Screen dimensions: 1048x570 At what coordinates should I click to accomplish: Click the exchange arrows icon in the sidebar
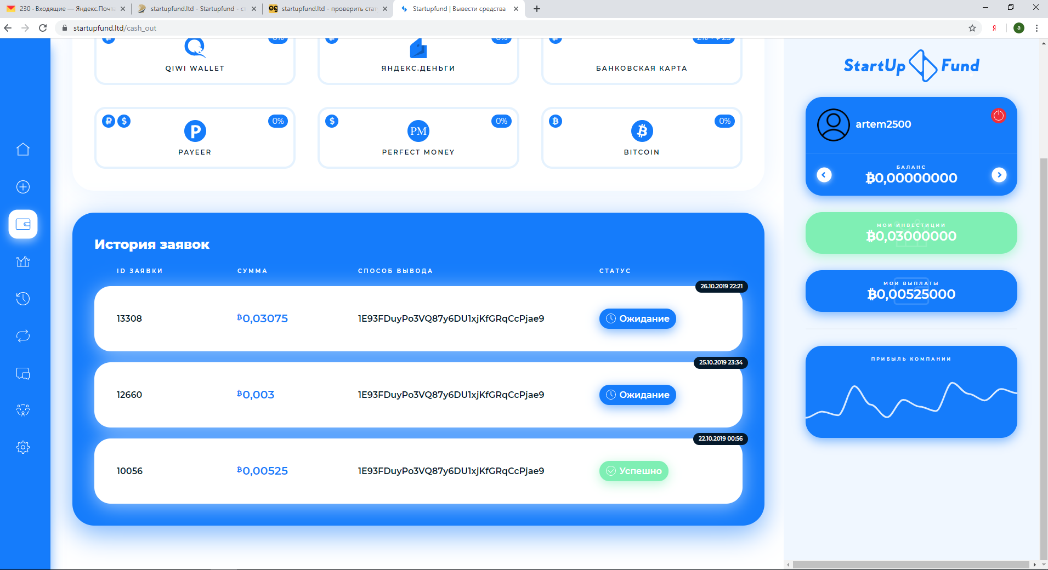click(23, 336)
